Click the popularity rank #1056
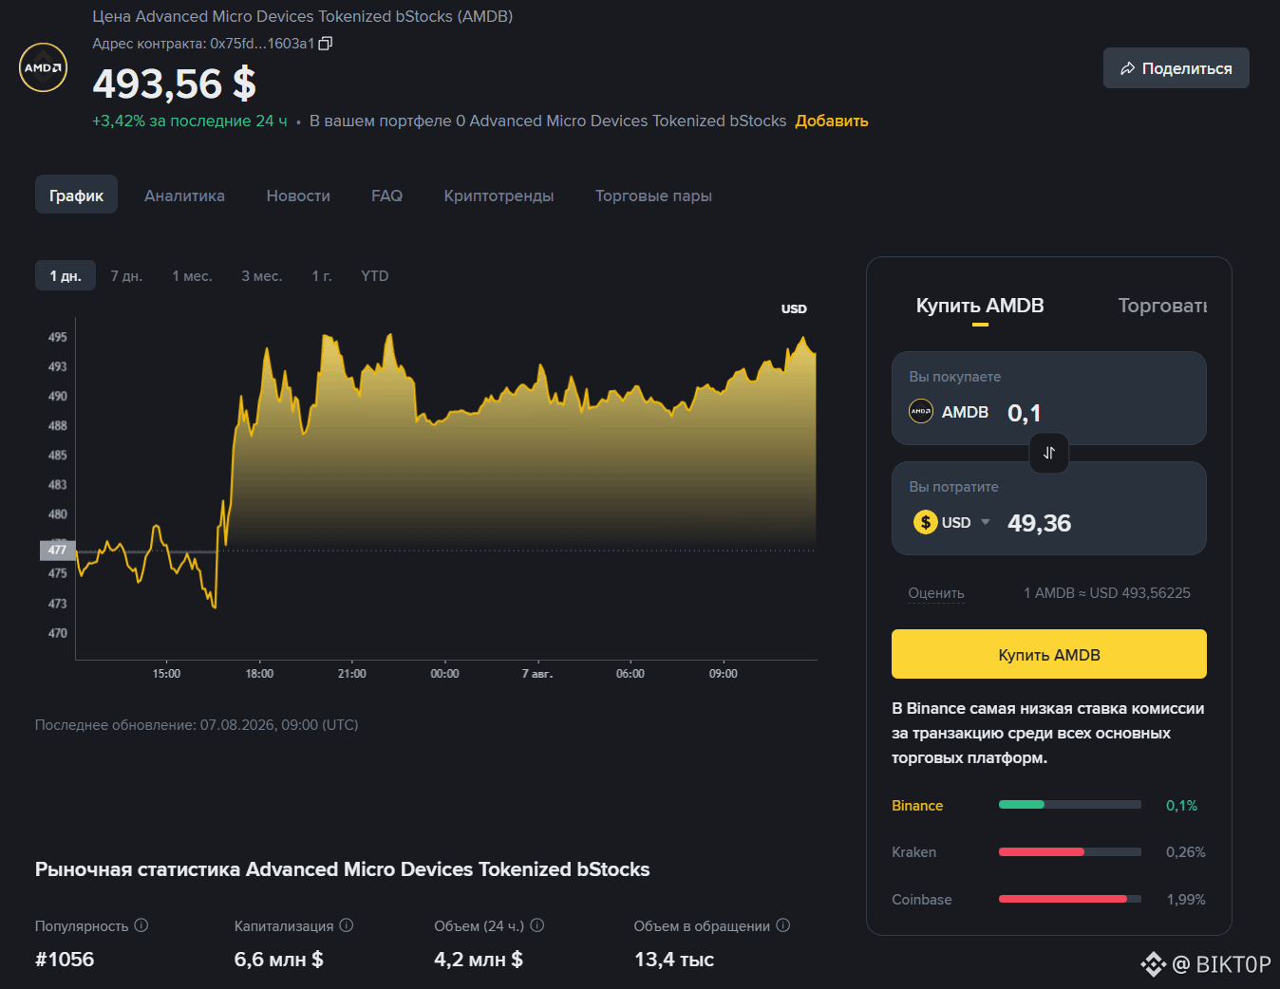The height and width of the screenshot is (989, 1280). pyautogui.click(x=65, y=959)
